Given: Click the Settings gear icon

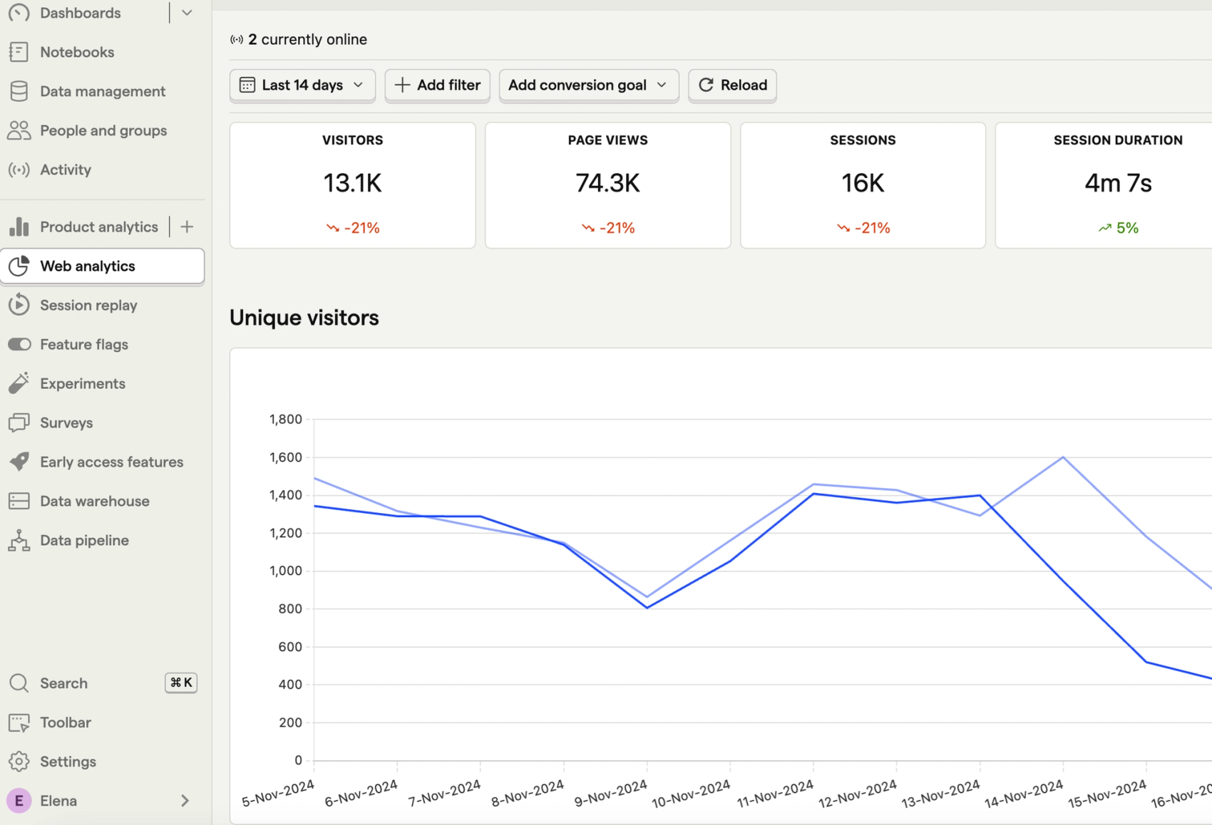Looking at the screenshot, I should click(19, 762).
